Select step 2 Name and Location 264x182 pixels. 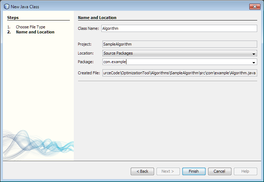click(x=35, y=32)
